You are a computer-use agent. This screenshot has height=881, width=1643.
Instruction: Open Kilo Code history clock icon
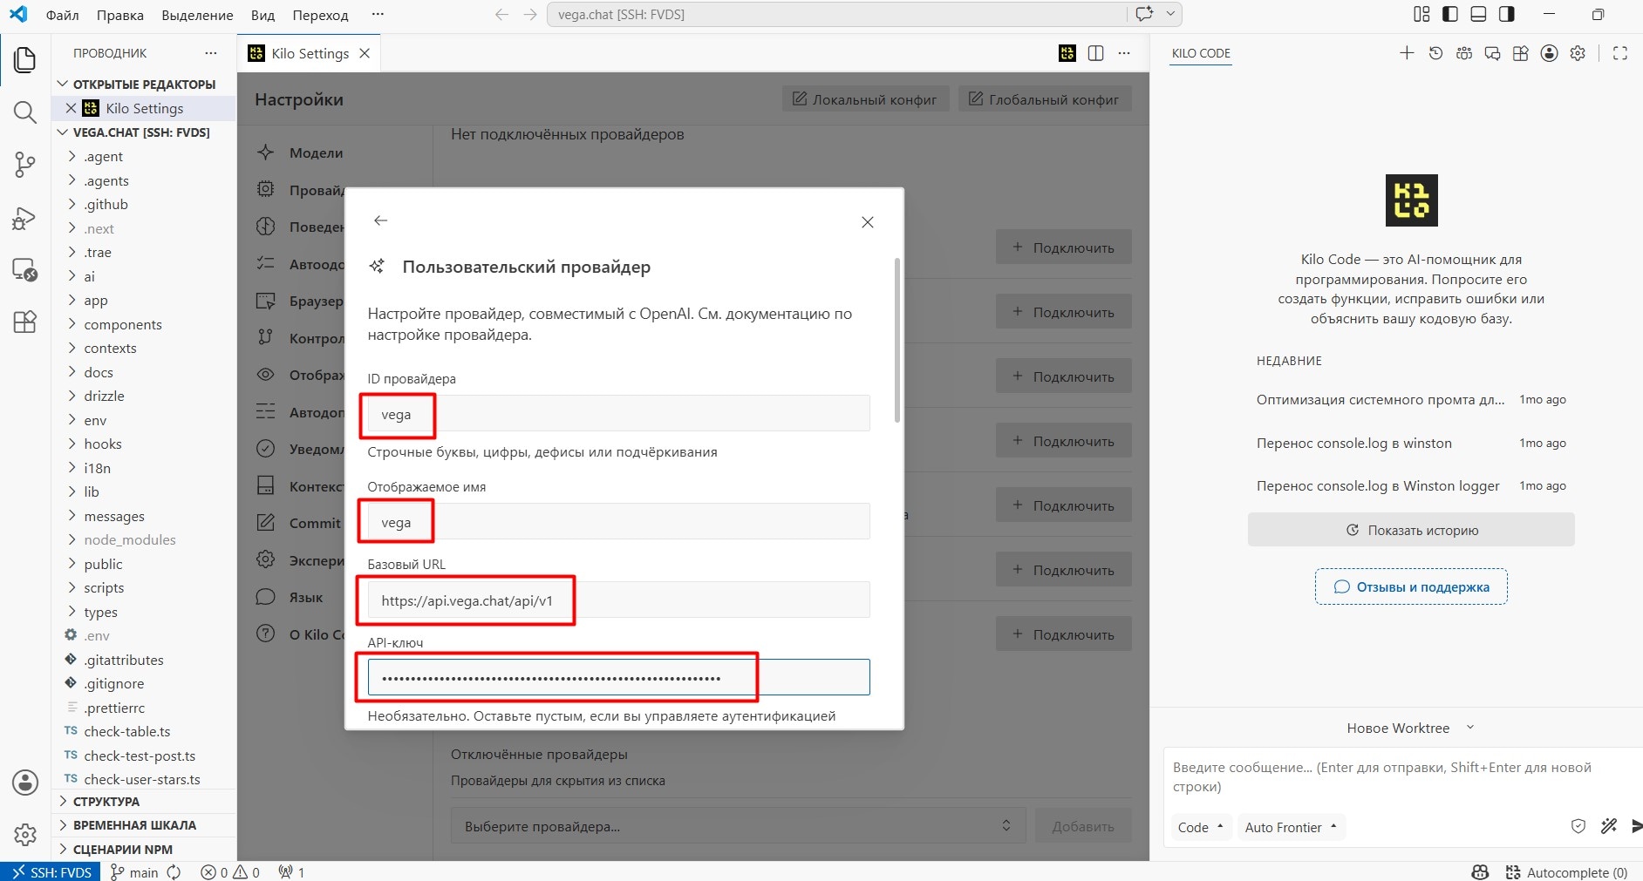click(1435, 53)
